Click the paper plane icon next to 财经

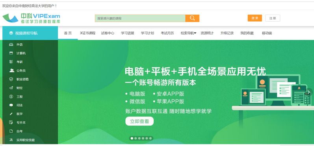coord(11,88)
